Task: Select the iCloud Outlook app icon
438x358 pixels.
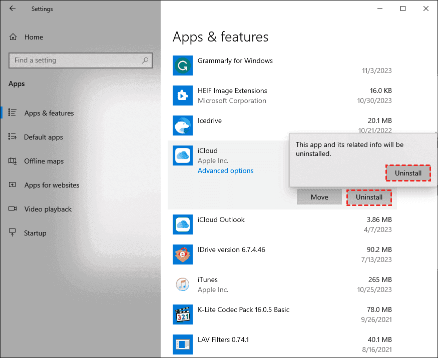Action: click(182, 224)
